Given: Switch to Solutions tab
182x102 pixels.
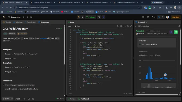Looking at the screenshot, I should tap(18, 22).
